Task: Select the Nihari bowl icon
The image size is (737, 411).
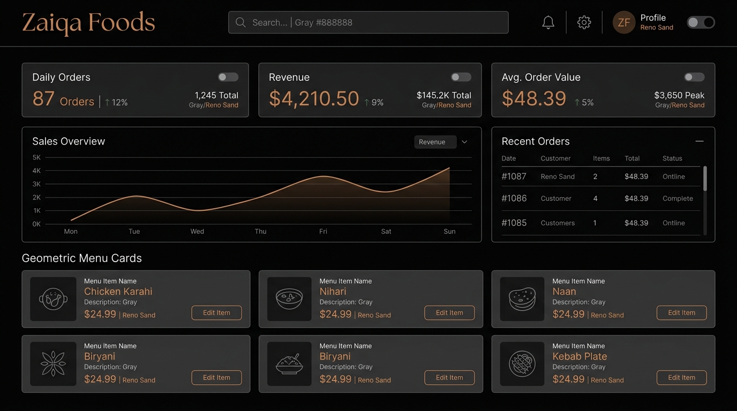Action: pyautogui.click(x=289, y=299)
